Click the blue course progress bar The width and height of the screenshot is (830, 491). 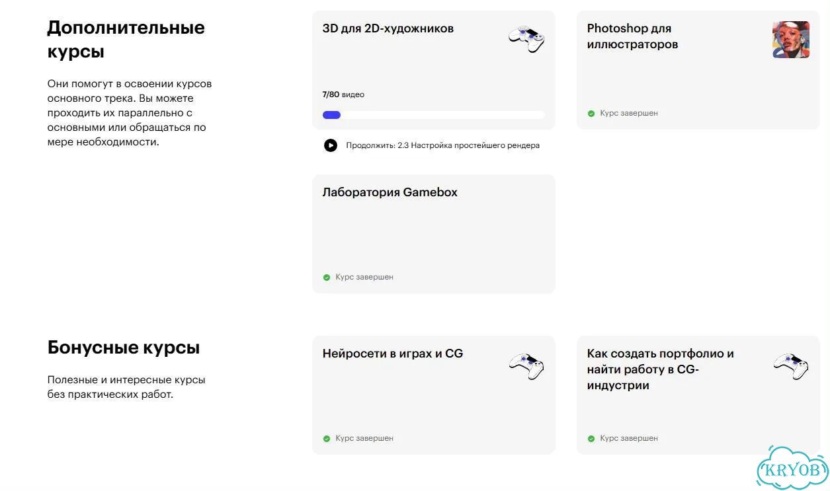point(434,115)
